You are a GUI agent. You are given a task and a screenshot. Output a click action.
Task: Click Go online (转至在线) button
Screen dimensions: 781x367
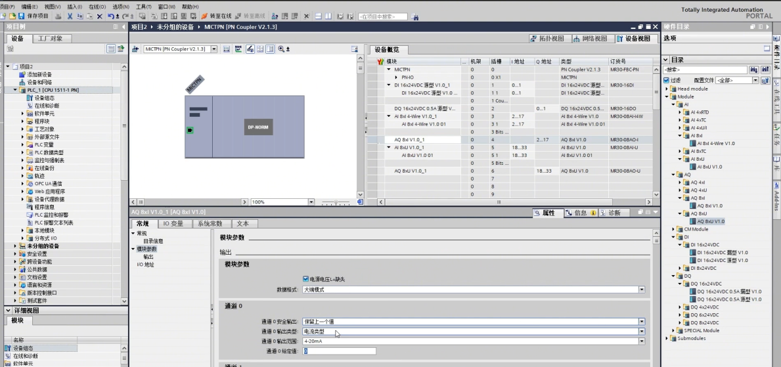[x=217, y=16]
